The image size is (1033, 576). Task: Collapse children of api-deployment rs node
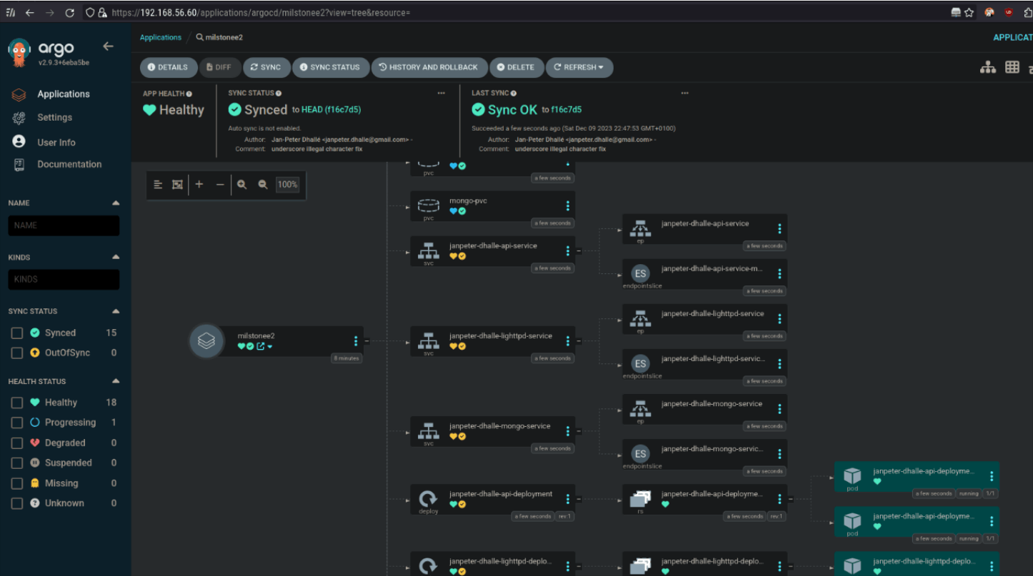coord(790,499)
